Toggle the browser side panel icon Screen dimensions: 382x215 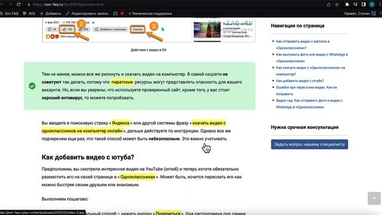(x=363, y=4)
